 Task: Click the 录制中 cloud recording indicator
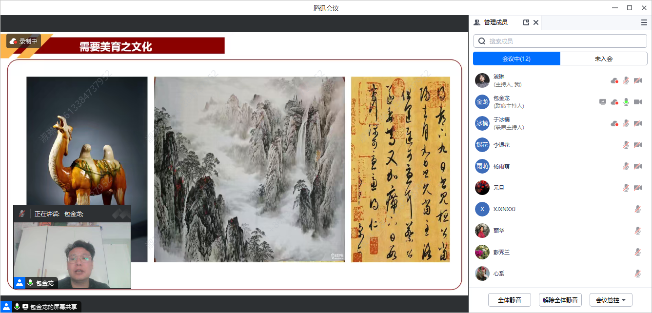click(23, 41)
